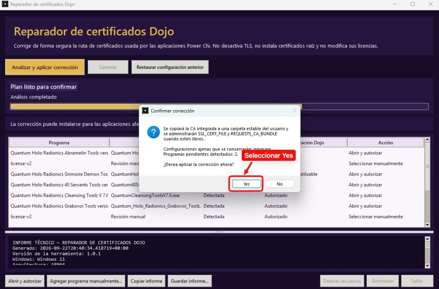Click the Cancelar button
This screenshot has height=289, width=439.
(108, 67)
